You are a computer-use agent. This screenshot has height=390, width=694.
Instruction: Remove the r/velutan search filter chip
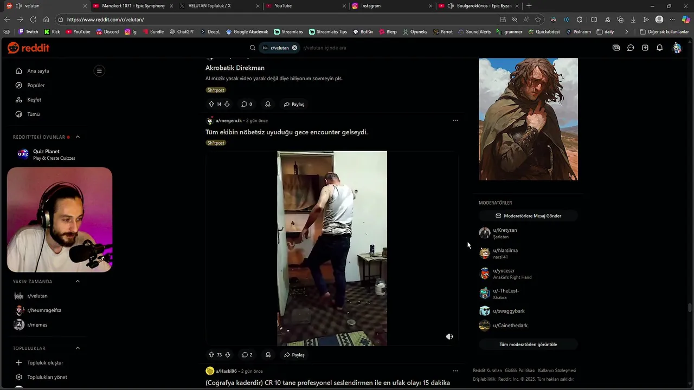(294, 48)
